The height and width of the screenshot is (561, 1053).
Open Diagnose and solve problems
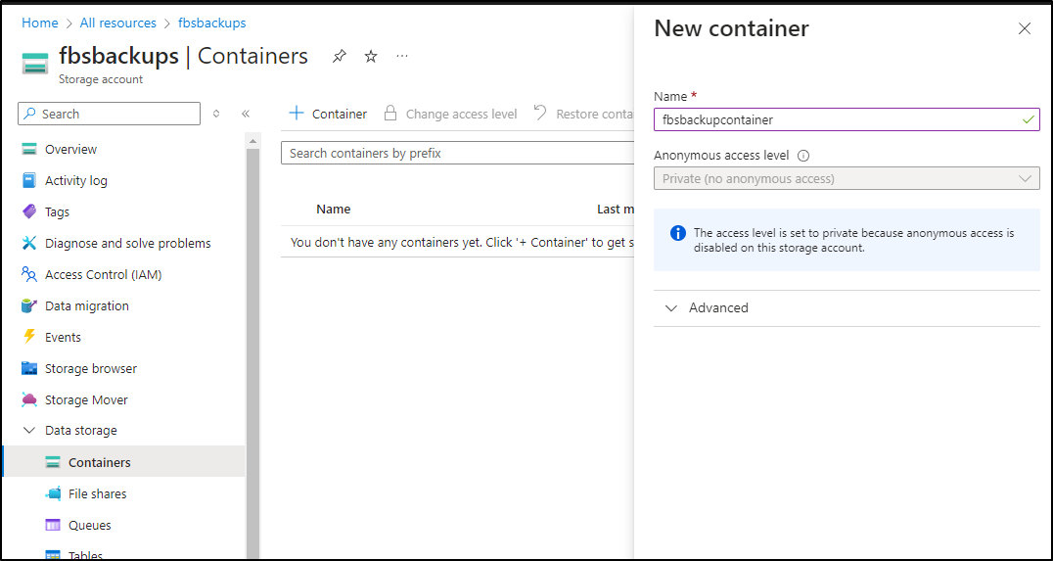pos(127,243)
